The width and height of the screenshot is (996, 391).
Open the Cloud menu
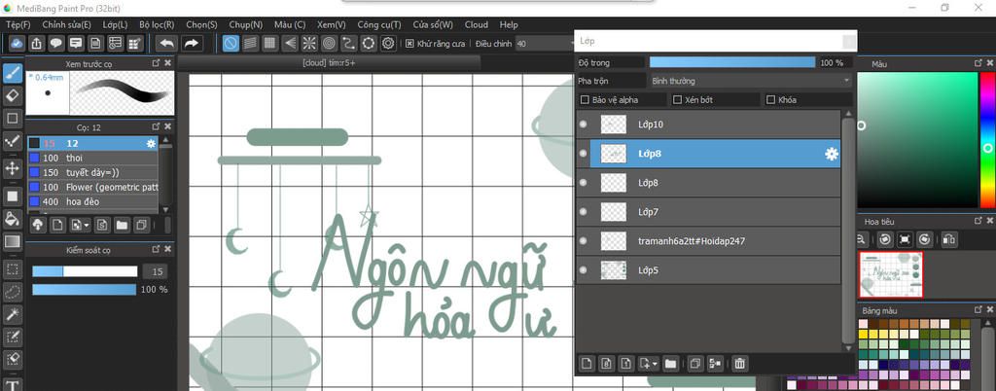tap(477, 24)
